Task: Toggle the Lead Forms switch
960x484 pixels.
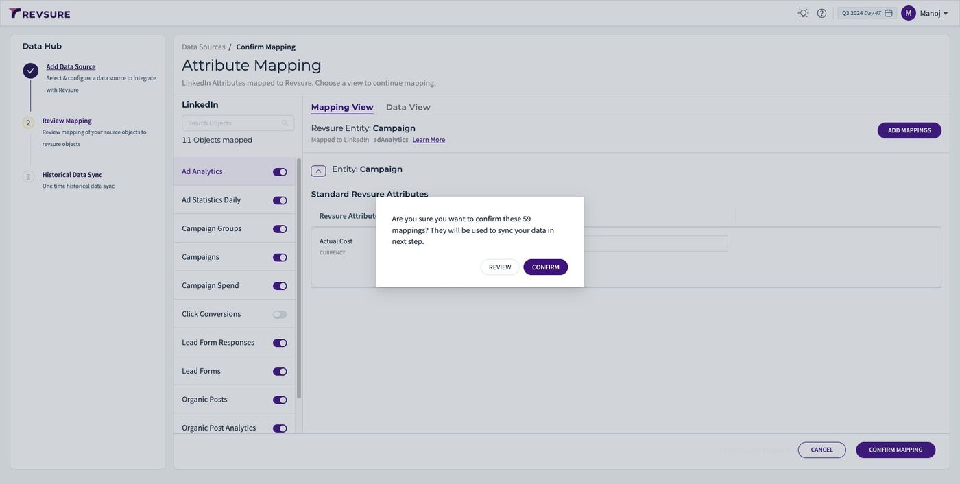Action: pos(280,372)
